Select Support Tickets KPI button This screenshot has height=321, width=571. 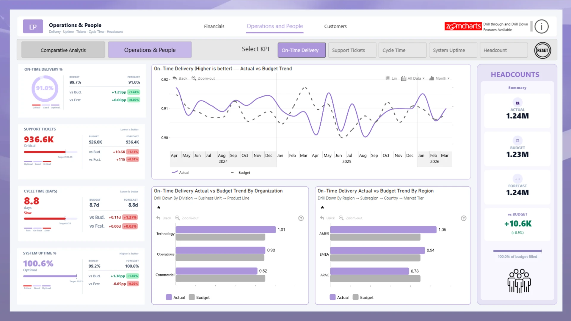352,50
